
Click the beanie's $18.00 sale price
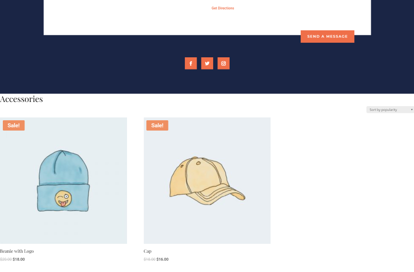click(19, 259)
